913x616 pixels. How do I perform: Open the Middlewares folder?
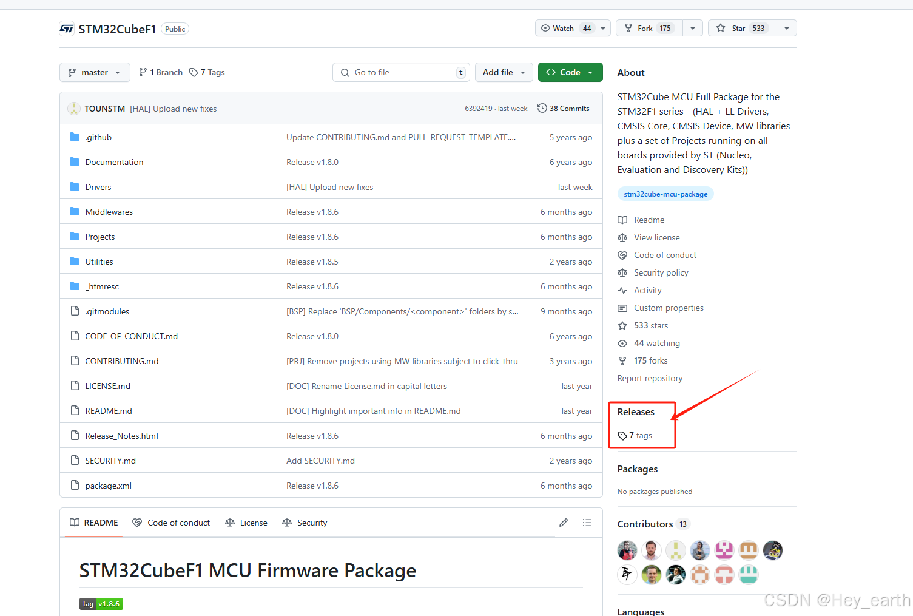pyautogui.click(x=109, y=212)
